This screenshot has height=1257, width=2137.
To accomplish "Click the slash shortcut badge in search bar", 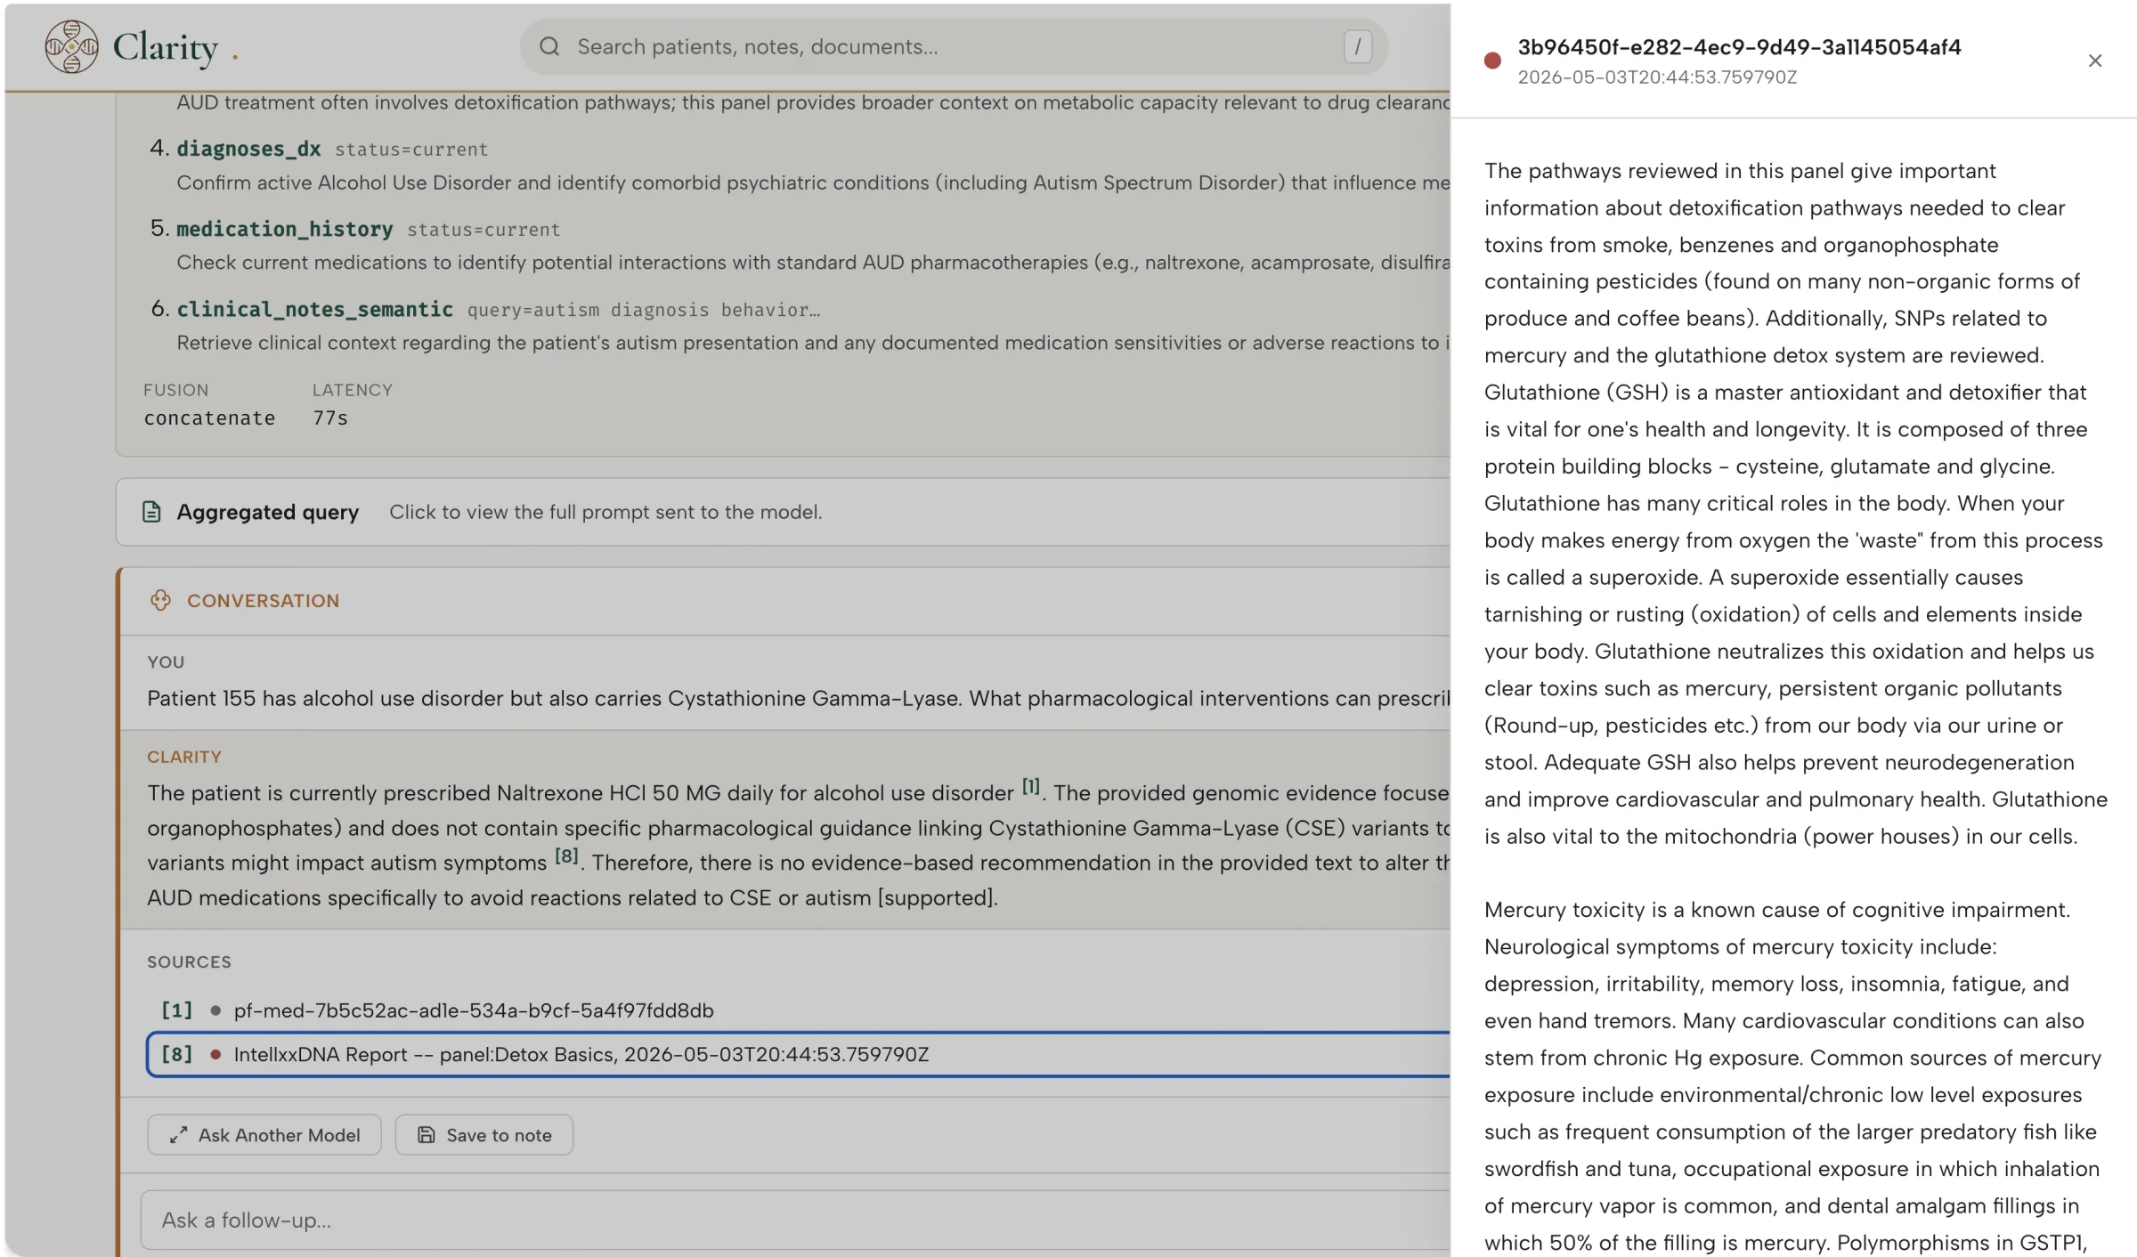I will 1357,46.
